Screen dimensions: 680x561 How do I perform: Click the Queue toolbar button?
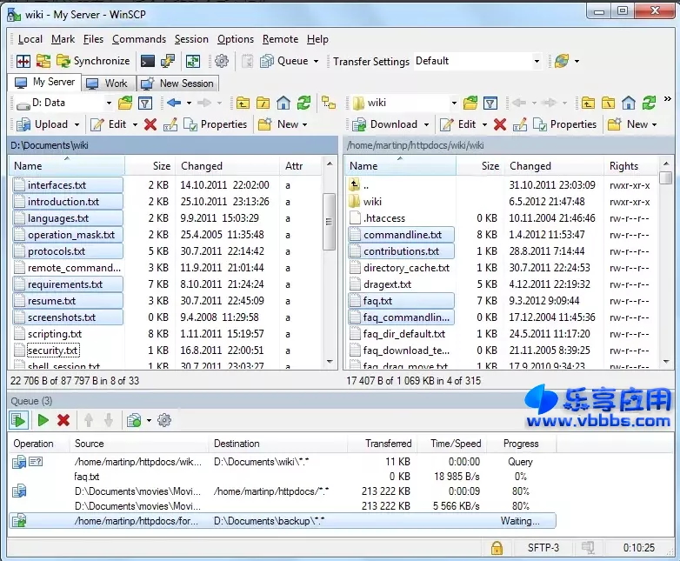pyautogui.click(x=284, y=61)
